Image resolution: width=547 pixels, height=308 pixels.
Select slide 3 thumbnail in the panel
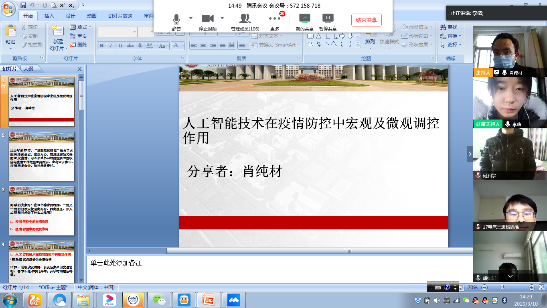42,211
